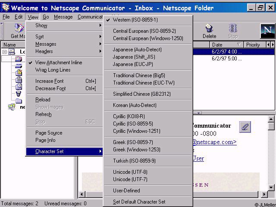Select the Drafts folder icon with pencil
This screenshot has height=207, width=276.
point(19,72)
